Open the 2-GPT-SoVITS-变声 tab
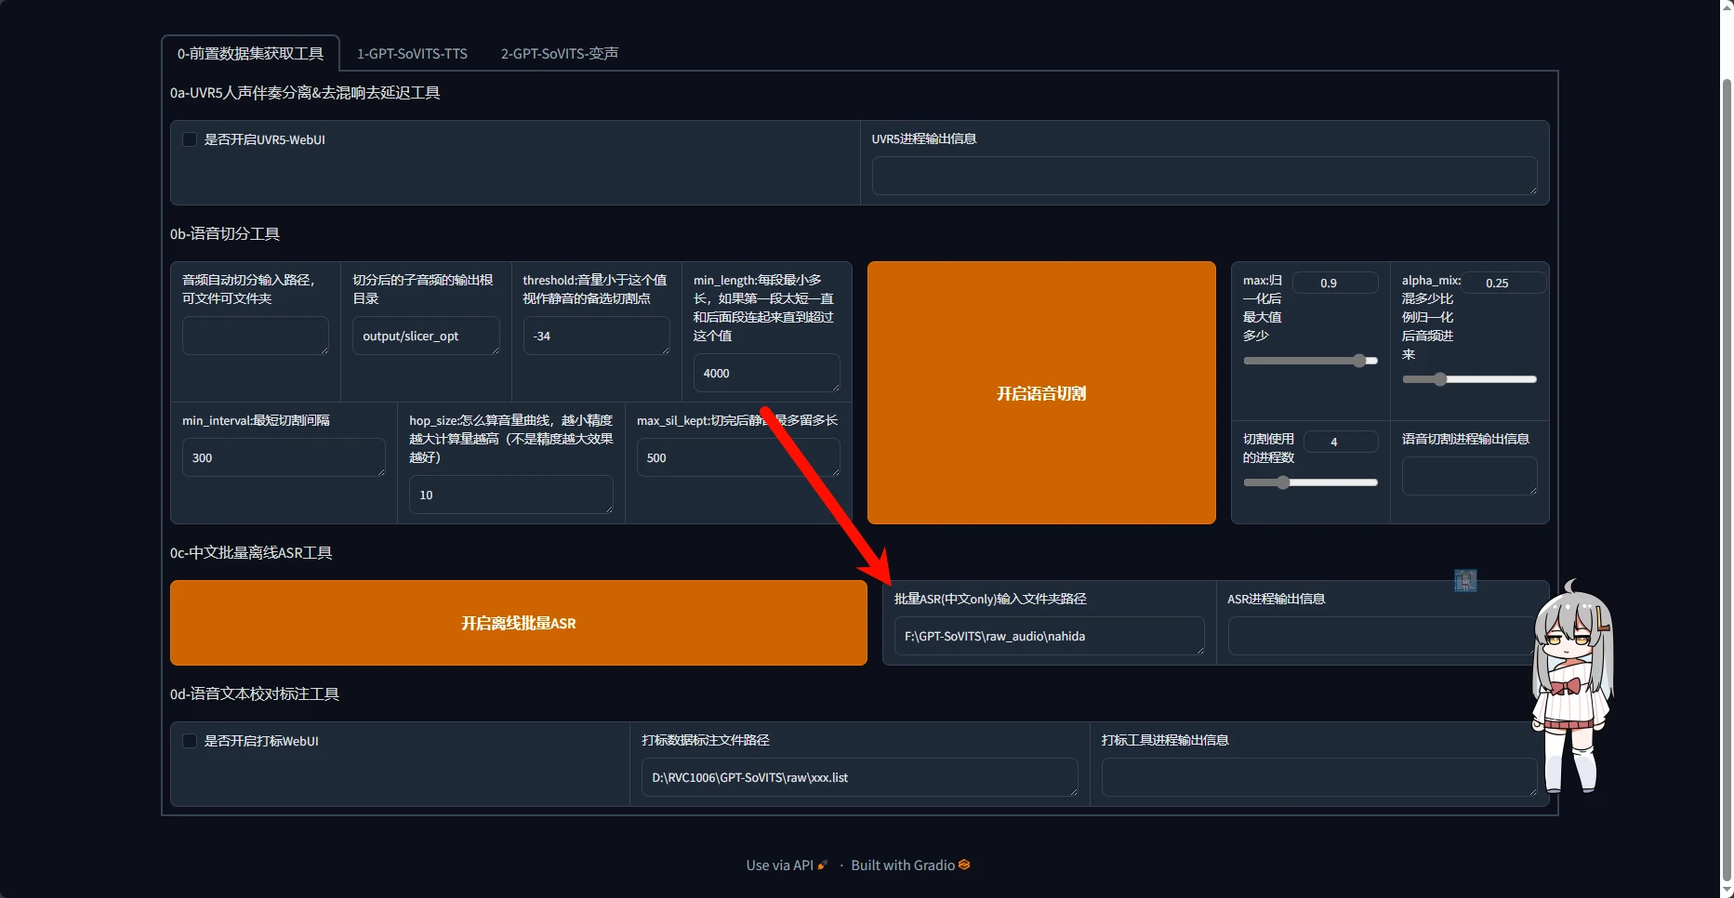The image size is (1734, 898). point(559,54)
